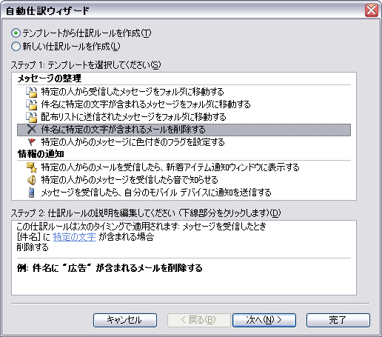
Task: Close the 自動仕訳ウィザード dialog
Action: (x=372, y=10)
